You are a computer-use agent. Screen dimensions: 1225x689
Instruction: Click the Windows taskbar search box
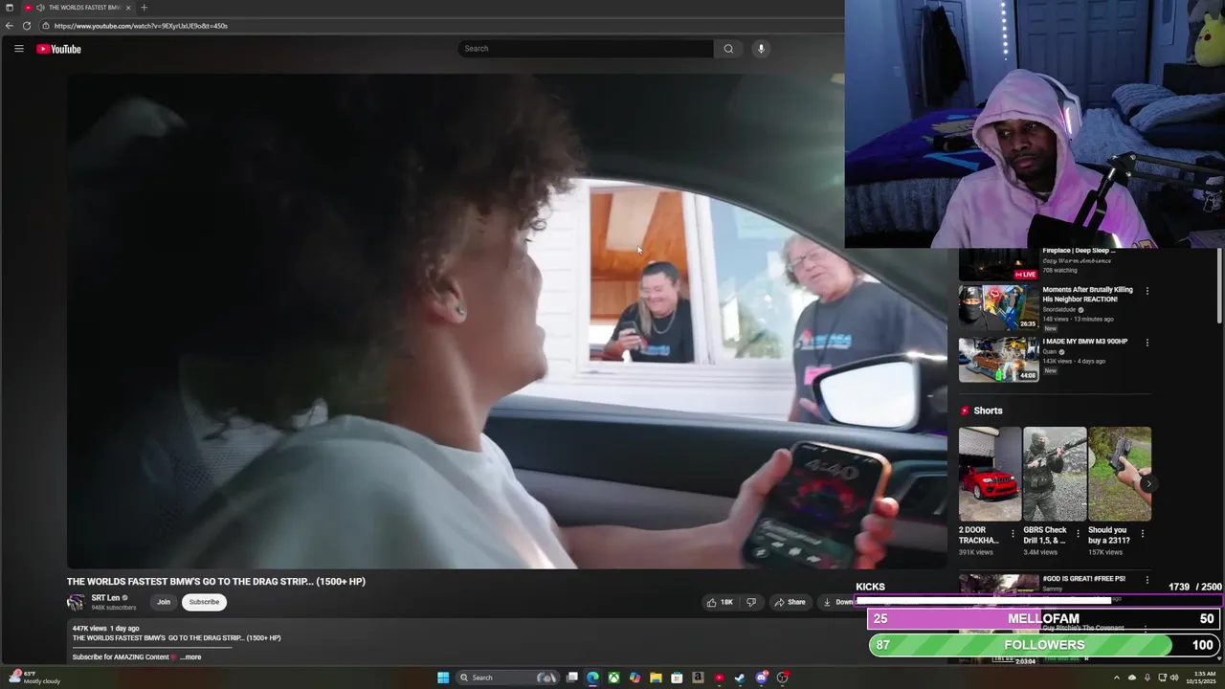[x=508, y=678]
